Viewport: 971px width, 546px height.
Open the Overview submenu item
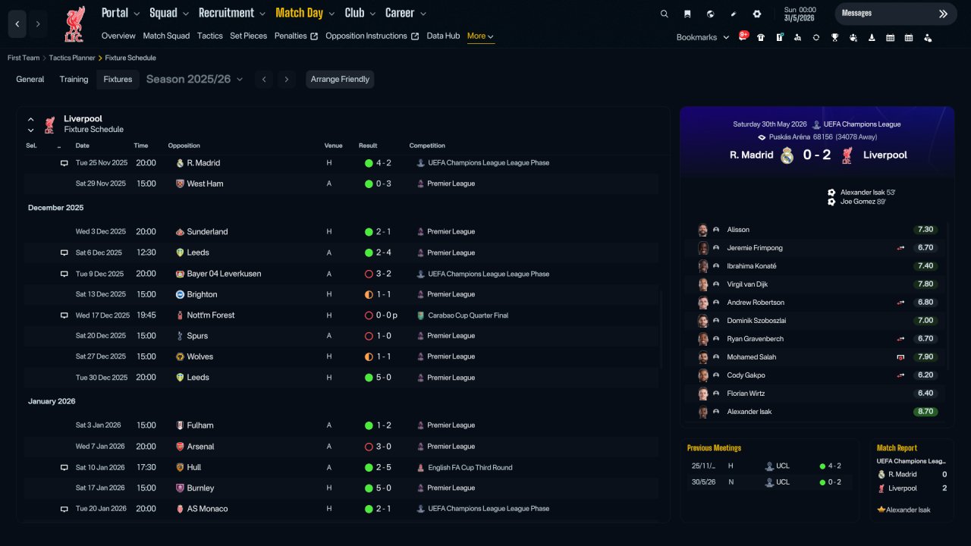click(x=118, y=36)
